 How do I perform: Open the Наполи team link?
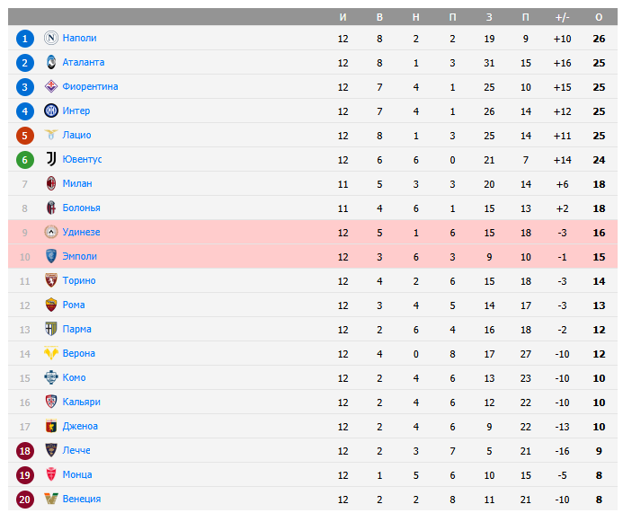click(79, 38)
